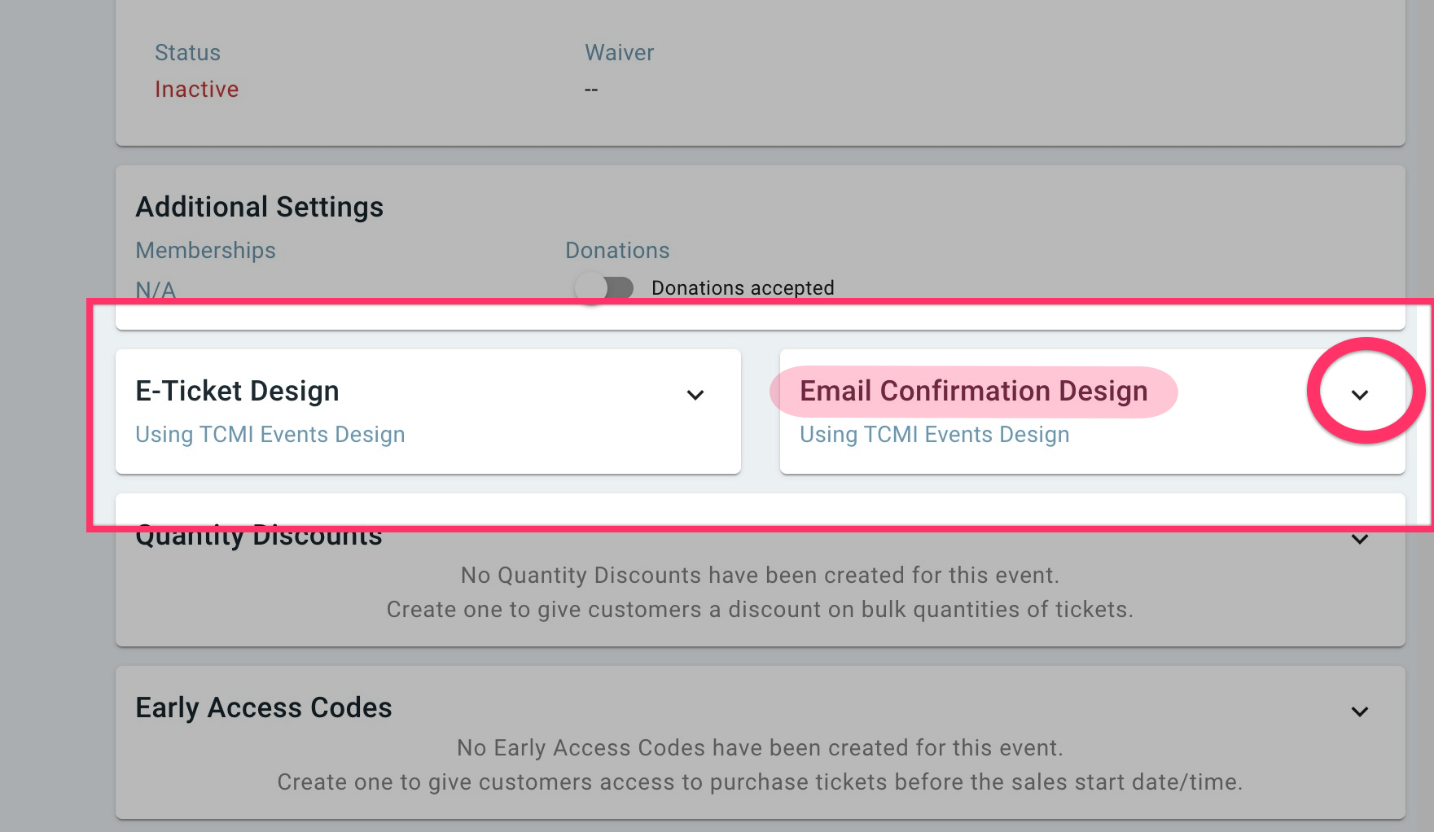
Task: Click the Memberships N/A value
Action: tap(156, 290)
